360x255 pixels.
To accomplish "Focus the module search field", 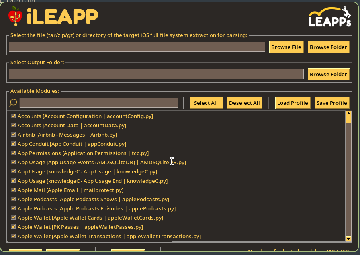I will pos(99,102).
